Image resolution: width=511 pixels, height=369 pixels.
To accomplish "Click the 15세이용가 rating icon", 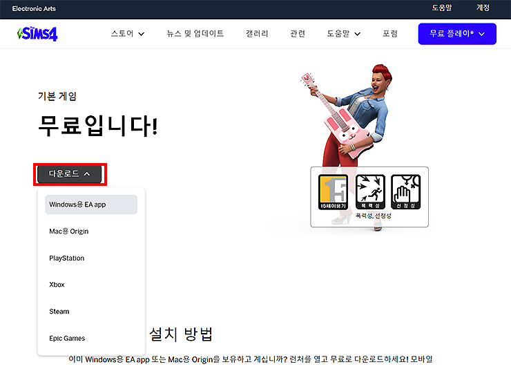I will click(x=333, y=191).
